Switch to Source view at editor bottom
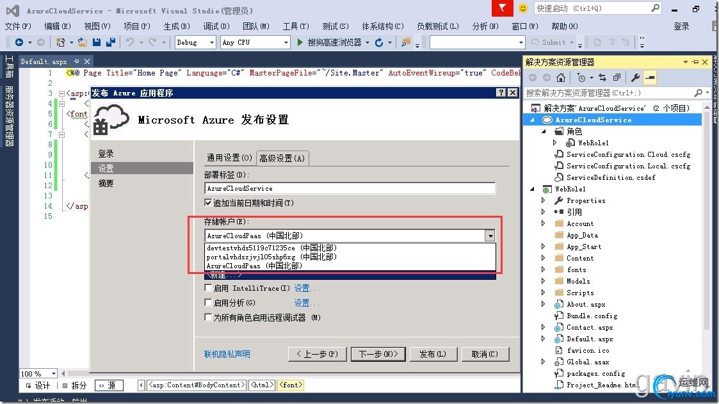The width and height of the screenshot is (719, 404). coord(109,385)
